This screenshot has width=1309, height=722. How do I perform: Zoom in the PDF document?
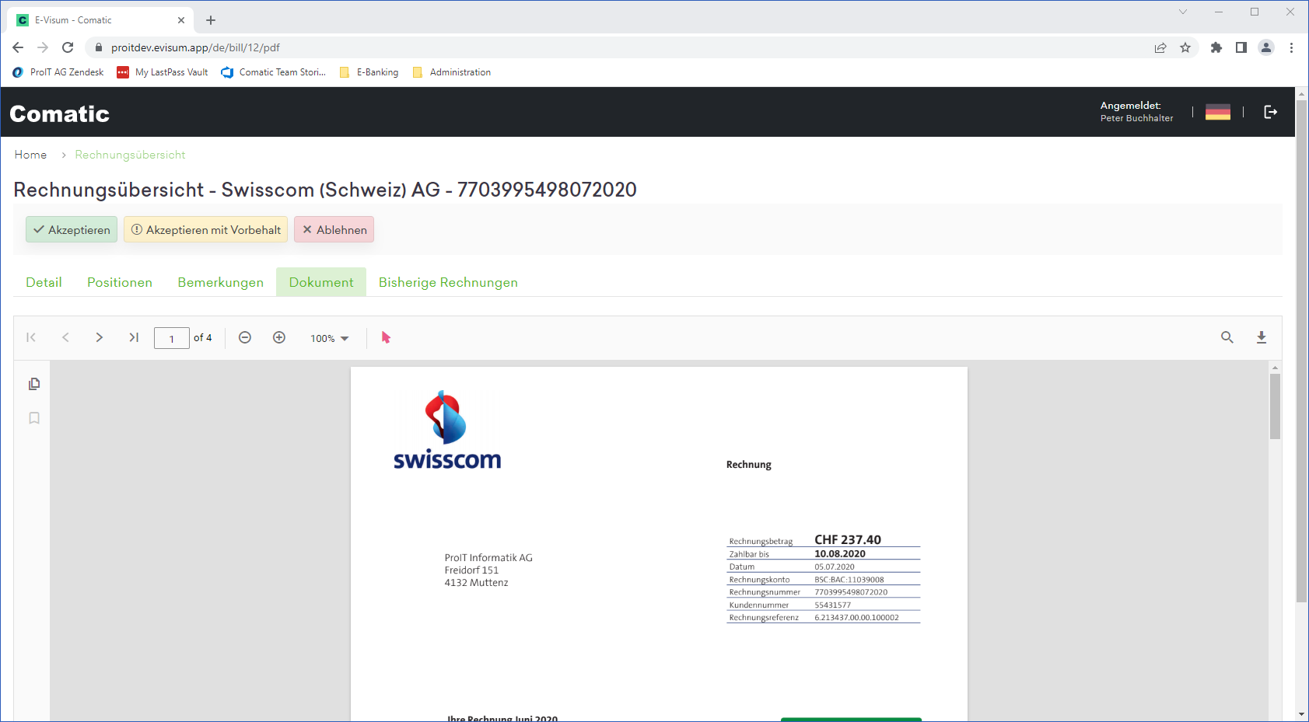(x=279, y=337)
